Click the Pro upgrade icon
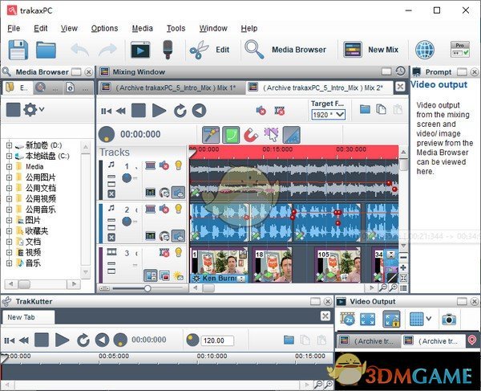481x391 pixels. (x=460, y=50)
